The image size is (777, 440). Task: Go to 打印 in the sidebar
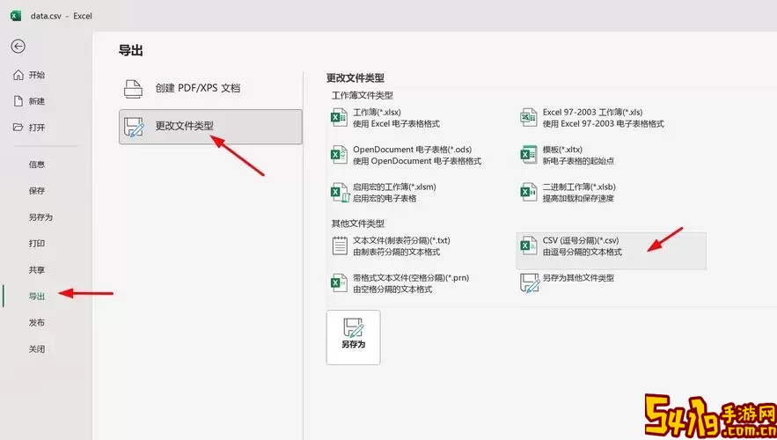pyautogui.click(x=37, y=243)
